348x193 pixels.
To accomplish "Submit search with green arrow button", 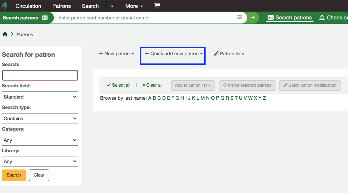I will point(253,18).
